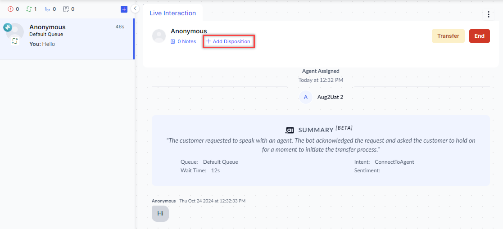Click Add Disposition
Image resolution: width=503 pixels, height=229 pixels.
click(x=229, y=41)
